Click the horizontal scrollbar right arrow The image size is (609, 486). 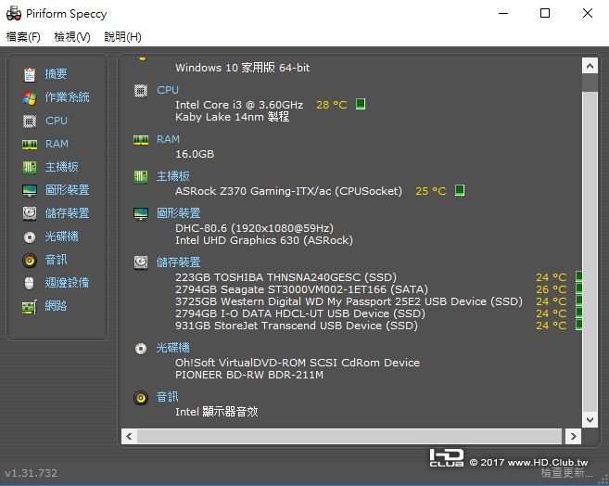pyautogui.click(x=573, y=436)
